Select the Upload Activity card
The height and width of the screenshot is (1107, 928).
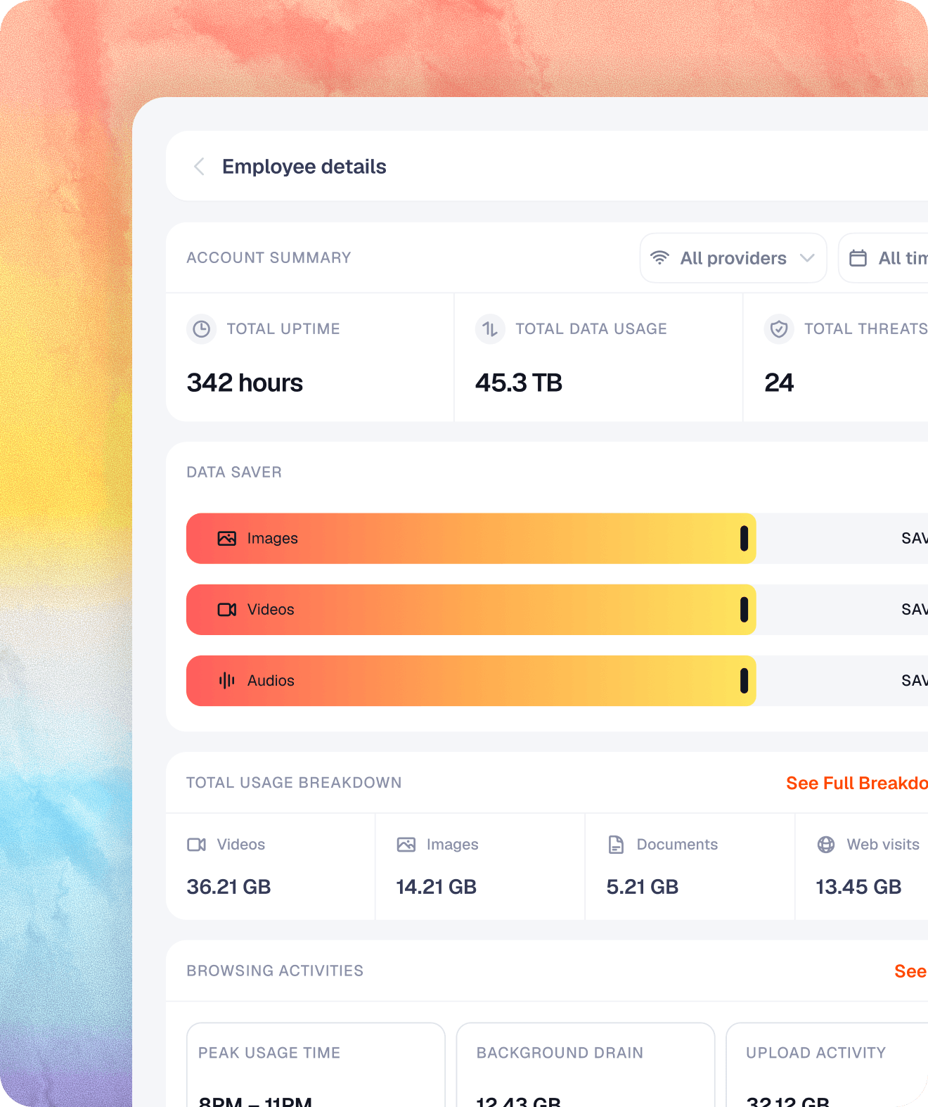click(827, 1065)
